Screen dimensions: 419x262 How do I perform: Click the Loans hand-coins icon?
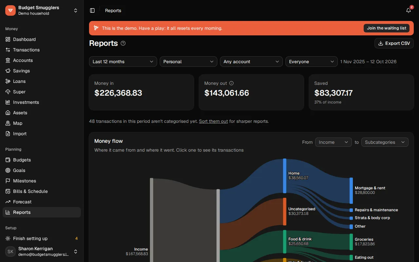(8, 81)
